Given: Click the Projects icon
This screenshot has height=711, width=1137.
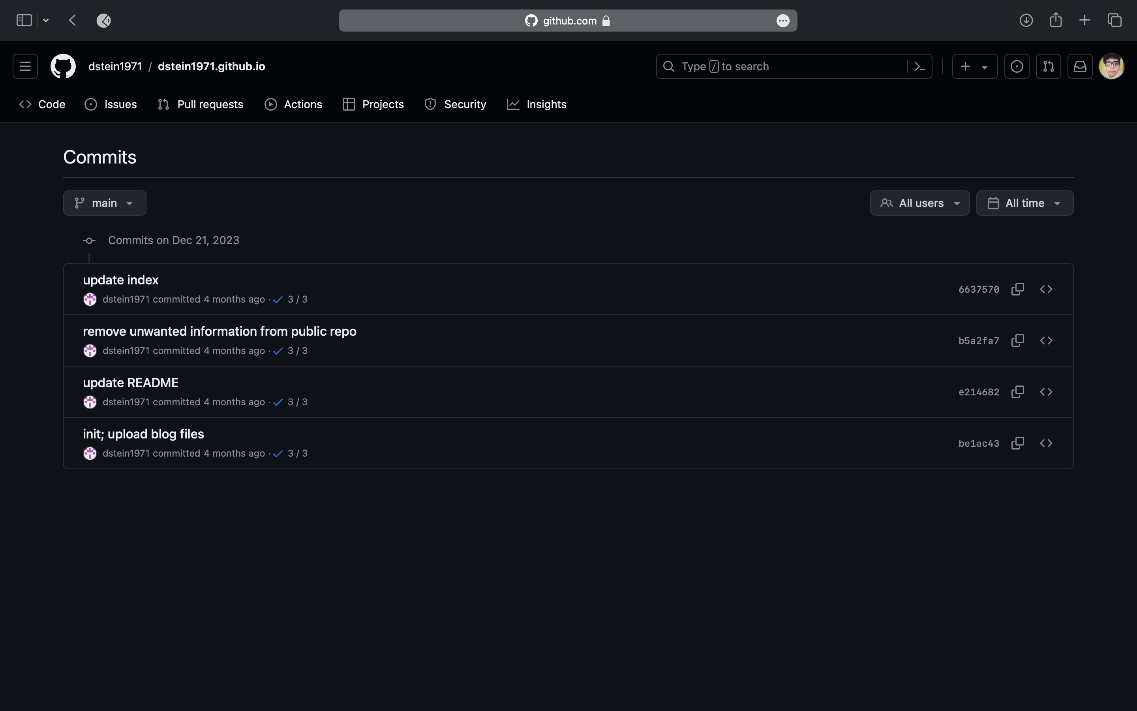Looking at the screenshot, I should click(348, 104).
